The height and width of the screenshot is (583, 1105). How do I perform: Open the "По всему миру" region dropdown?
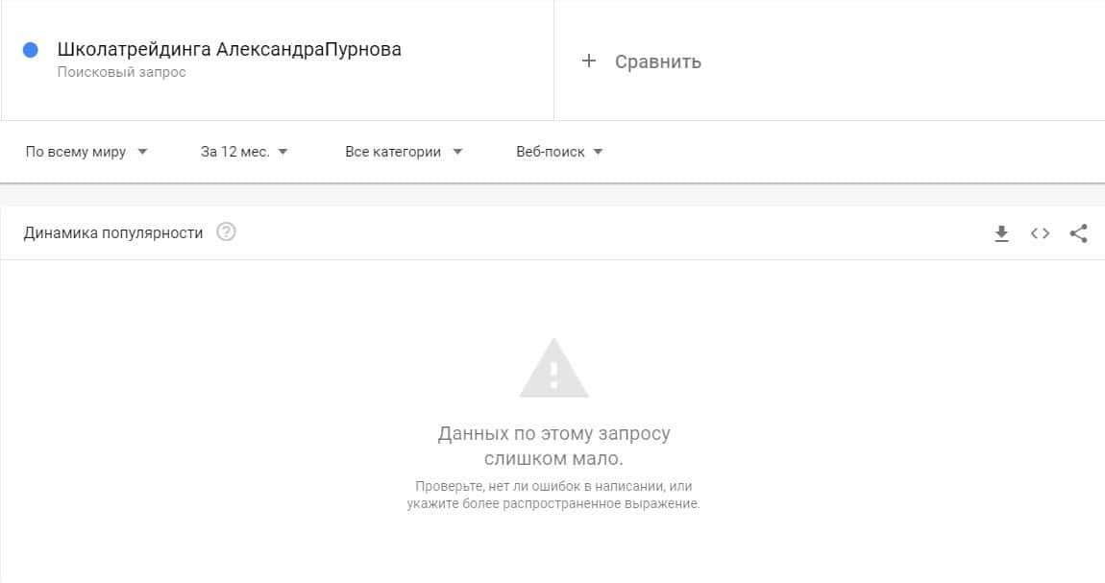[86, 152]
